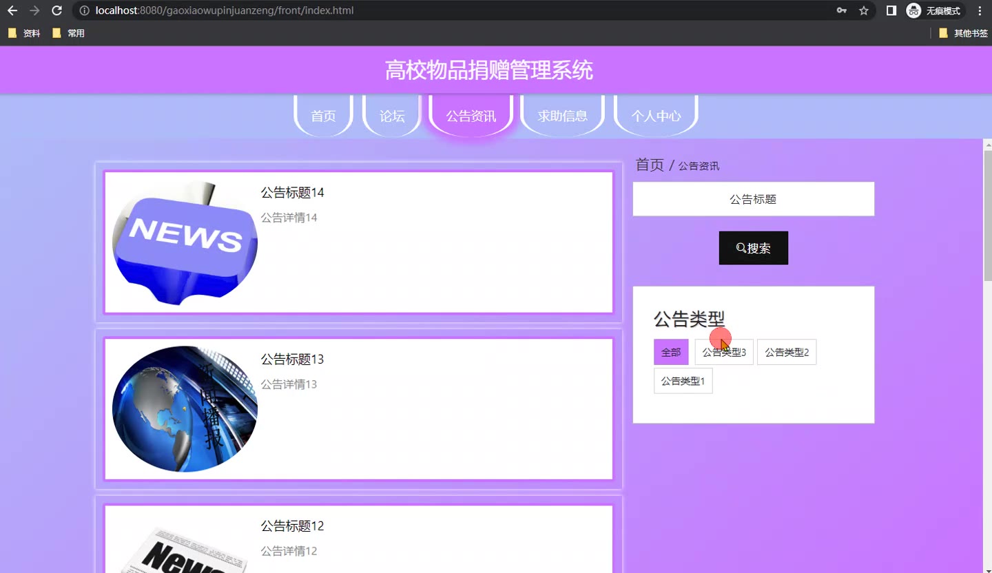Click the 公告详情12 description text

[289, 551]
